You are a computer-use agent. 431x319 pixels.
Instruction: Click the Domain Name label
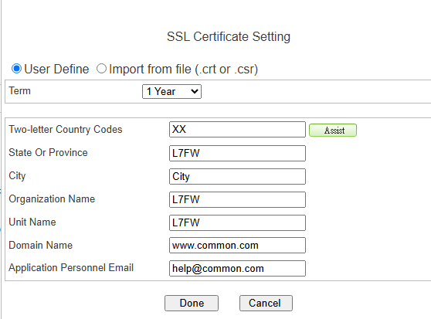tap(41, 245)
